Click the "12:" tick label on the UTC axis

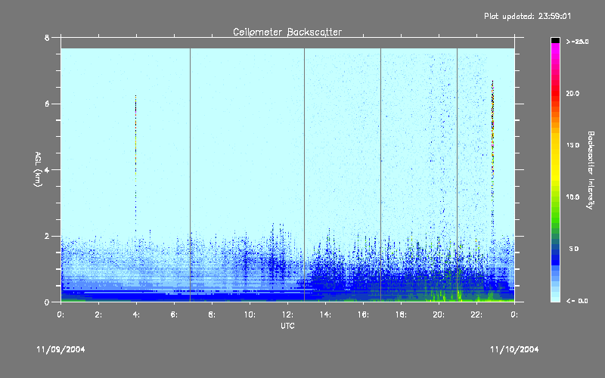point(287,314)
